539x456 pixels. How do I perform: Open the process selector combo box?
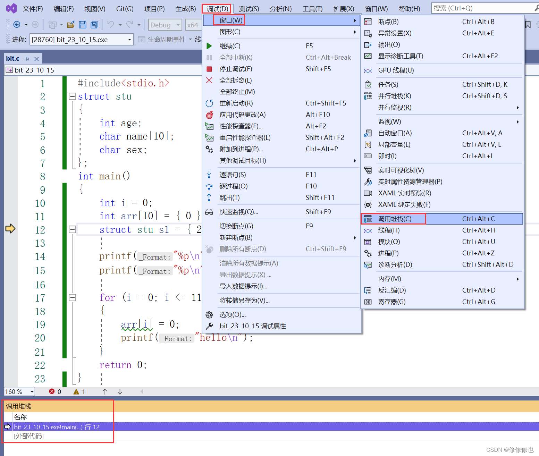coord(129,40)
